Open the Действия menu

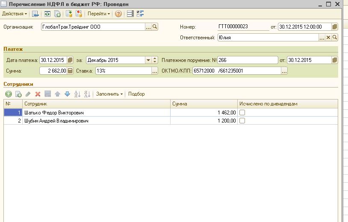coord(15,14)
